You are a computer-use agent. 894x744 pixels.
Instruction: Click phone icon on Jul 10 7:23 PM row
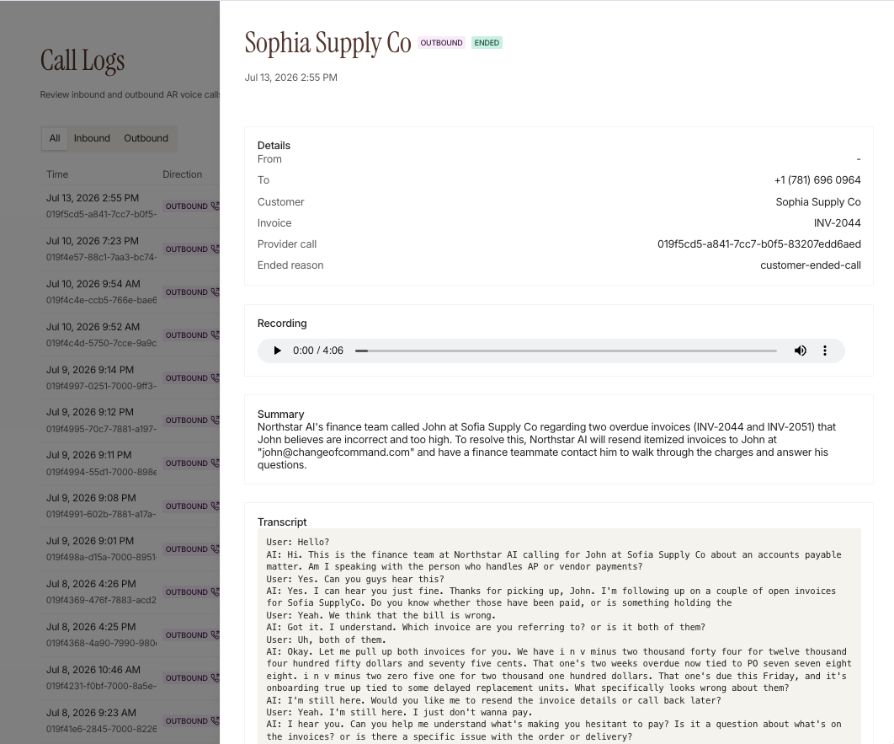point(215,249)
